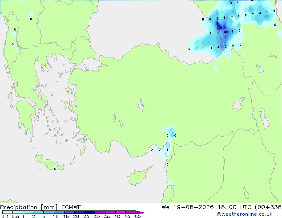282x218 pixels.
Task: Click the date '19-08-2026' text
Action: pos(193,207)
